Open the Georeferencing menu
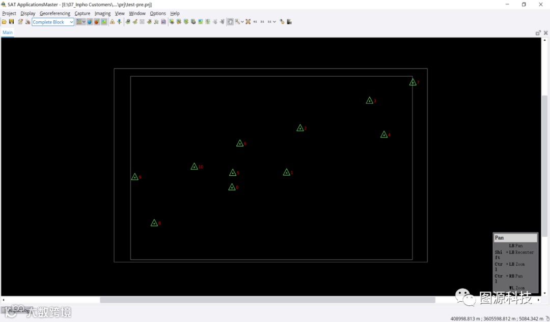The width and height of the screenshot is (550, 322). (54, 13)
